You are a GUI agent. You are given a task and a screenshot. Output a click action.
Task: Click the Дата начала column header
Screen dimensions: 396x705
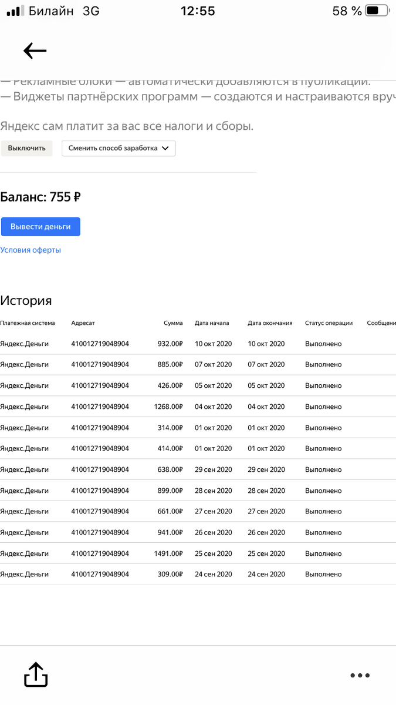click(x=212, y=323)
